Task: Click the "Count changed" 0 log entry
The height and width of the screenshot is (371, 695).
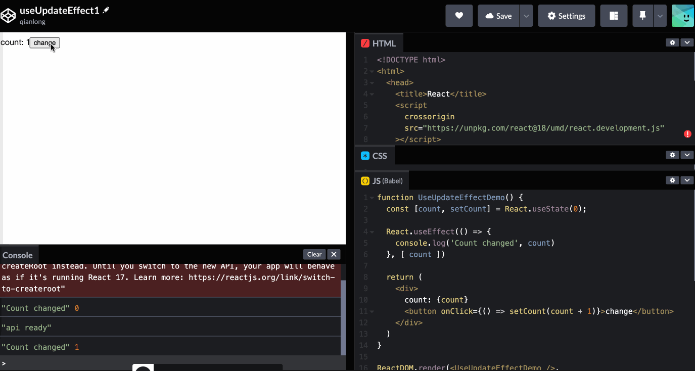Action: pyautogui.click(x=170, y=308)
